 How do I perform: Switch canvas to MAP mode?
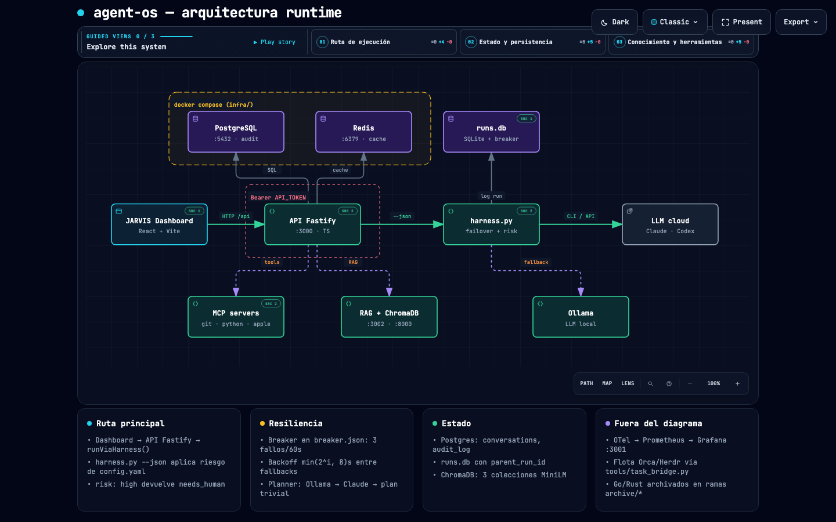(607, 383)
